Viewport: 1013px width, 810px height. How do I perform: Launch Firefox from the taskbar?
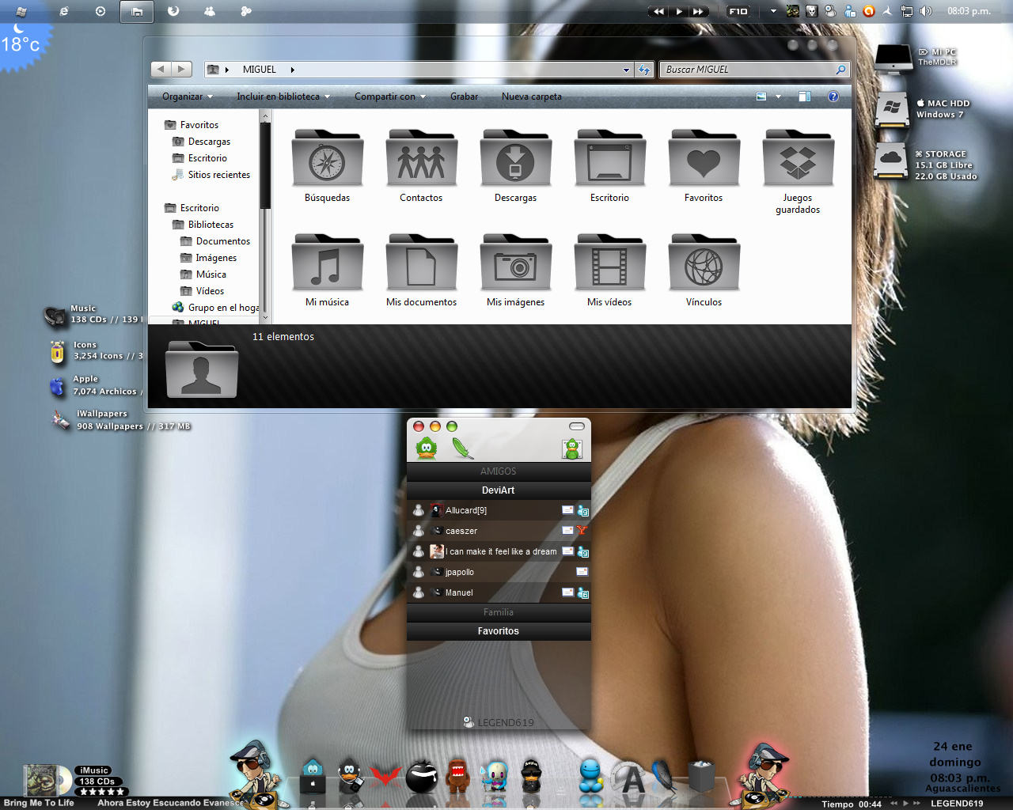click(173, 11)
